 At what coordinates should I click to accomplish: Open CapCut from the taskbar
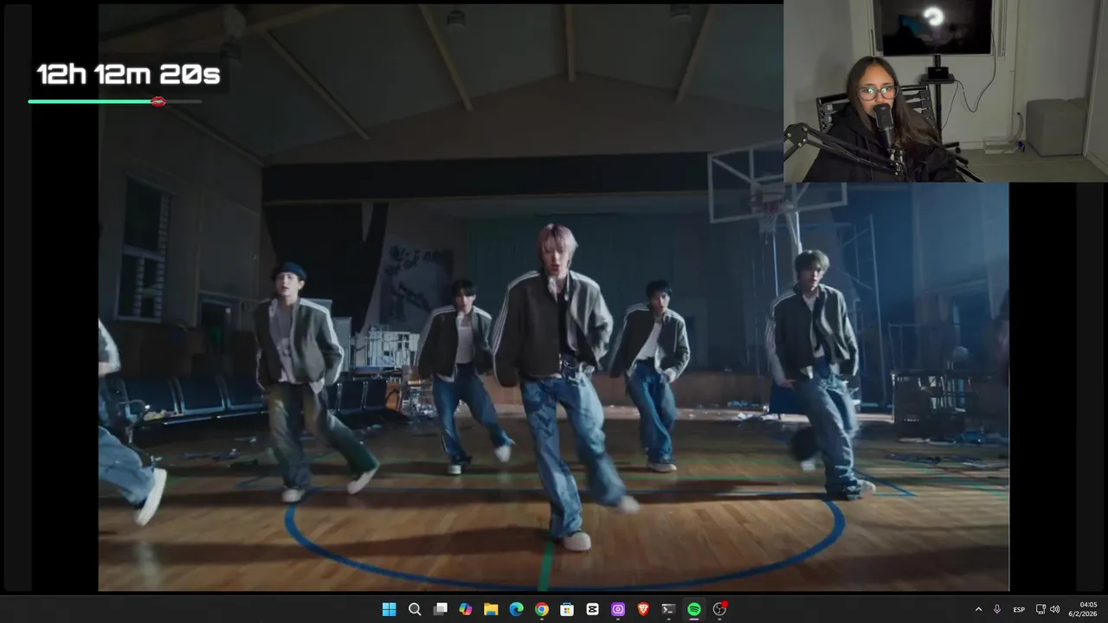592,609
